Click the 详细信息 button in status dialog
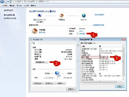This screenshot has height=97, width=129. tap(42, 62)
